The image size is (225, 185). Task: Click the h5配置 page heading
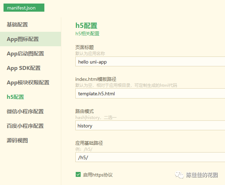[86, 26]
